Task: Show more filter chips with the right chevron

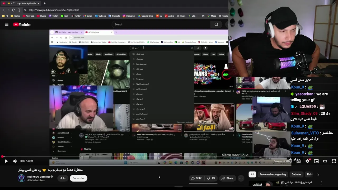Action: click(318, 174)
